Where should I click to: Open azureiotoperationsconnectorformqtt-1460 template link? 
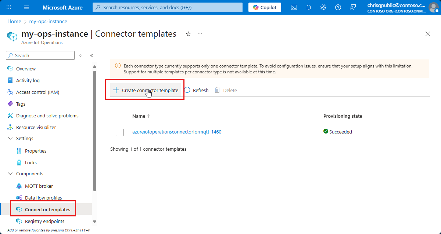tap(177, 132)
